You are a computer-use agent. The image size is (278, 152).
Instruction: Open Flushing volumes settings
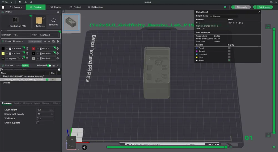coord(35,41)
